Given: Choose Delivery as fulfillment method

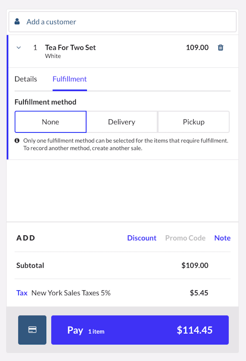Looking at the screenshot, I should click(x=122, y=122).
